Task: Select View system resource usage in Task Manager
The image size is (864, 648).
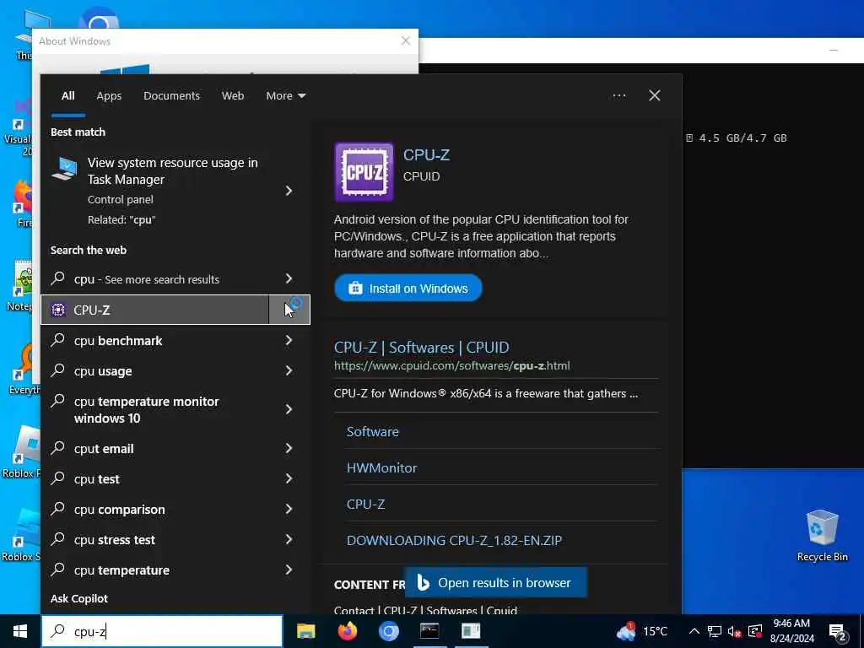Action: click(155, 191)
